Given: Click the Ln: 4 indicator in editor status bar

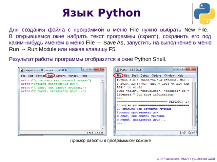Looking at the screenshot, I should click(x=90, y=133).
